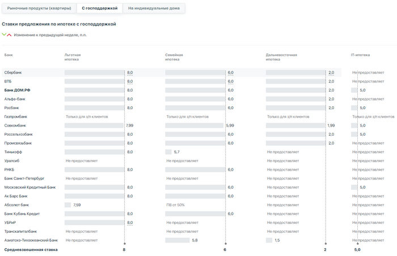Click 'Банк Санкт-Петербург' row label
Image resolution: width=397 pixels, height=256 pixels.
point(24,179)
